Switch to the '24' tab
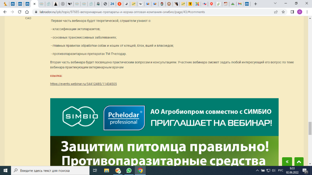The height and width of the screenshot is (175, 312). pyautogui.click(x=112, y=4)
